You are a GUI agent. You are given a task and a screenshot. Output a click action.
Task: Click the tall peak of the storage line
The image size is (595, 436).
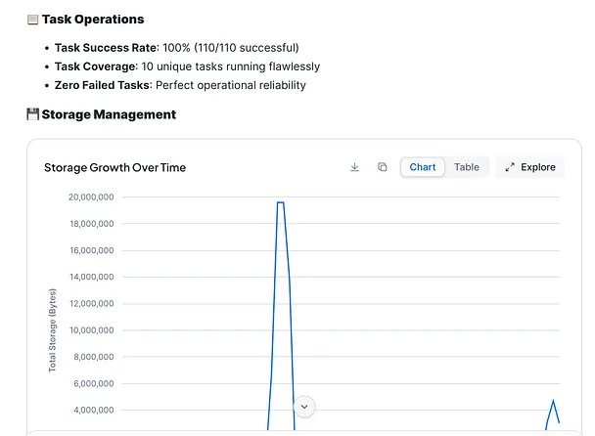tap(281, 202)
